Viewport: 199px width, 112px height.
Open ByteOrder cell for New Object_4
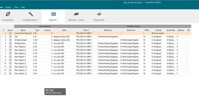click(171, 47)
